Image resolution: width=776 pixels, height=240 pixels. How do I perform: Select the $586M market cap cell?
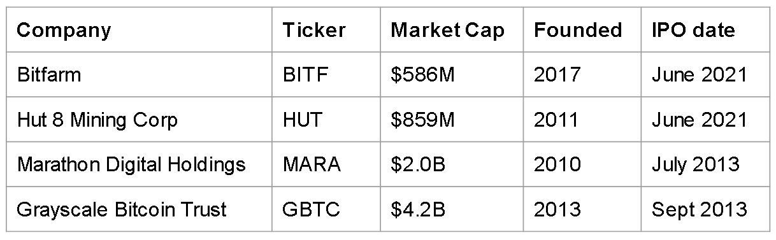[x=452, y=74]
